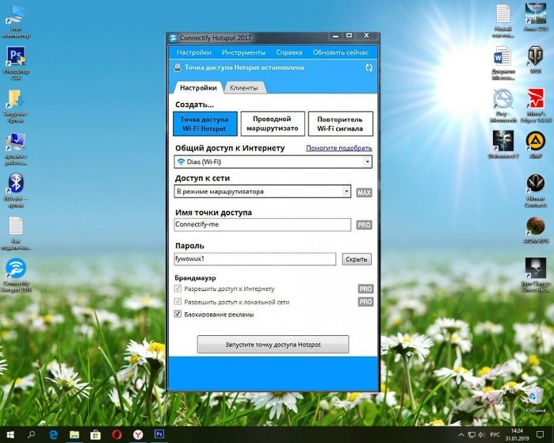
Task: Click the 'Скрыть' password button
Action: (357, 259)
